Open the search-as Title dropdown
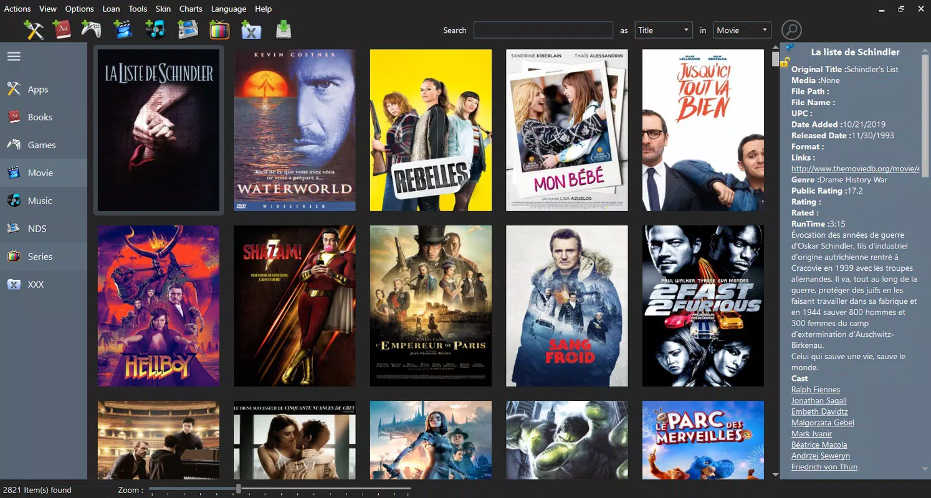 pyautogui.click(x=664, y=30)
